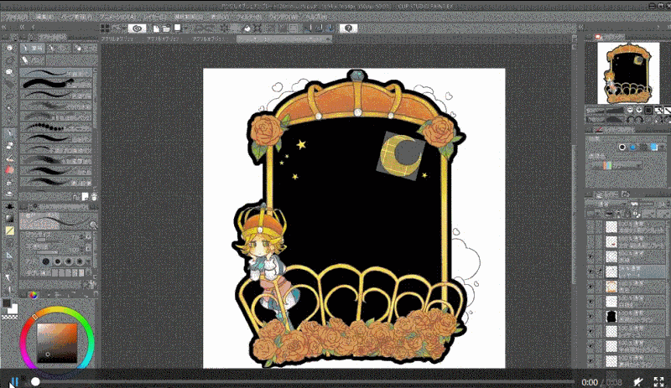The width and height of the screenshot is (671, 388).
Task: Show the topmost layer via its visibility box
Action: (x=590, y=226)
